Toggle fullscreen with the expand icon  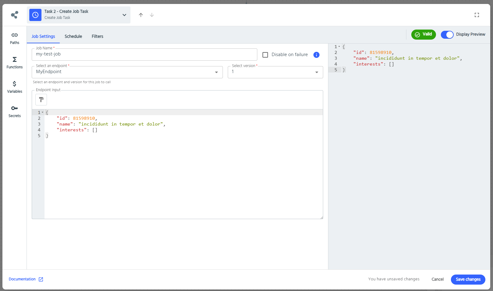point(477,15)
